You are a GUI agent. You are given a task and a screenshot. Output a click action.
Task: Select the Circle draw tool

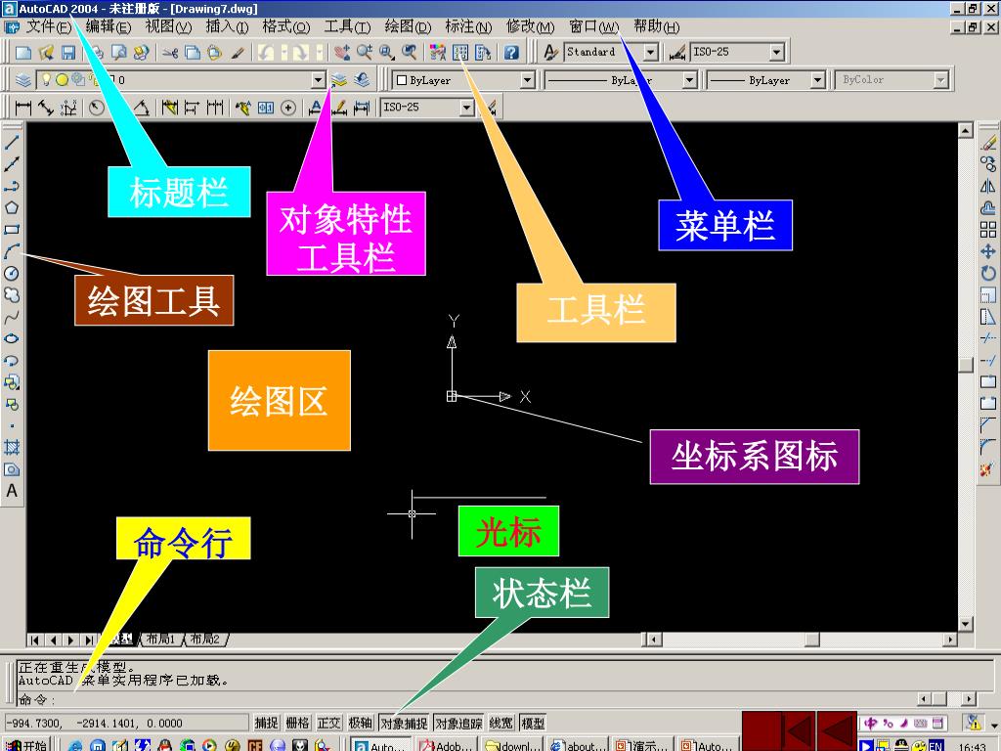pyautogui.click(x=12, y=274)
